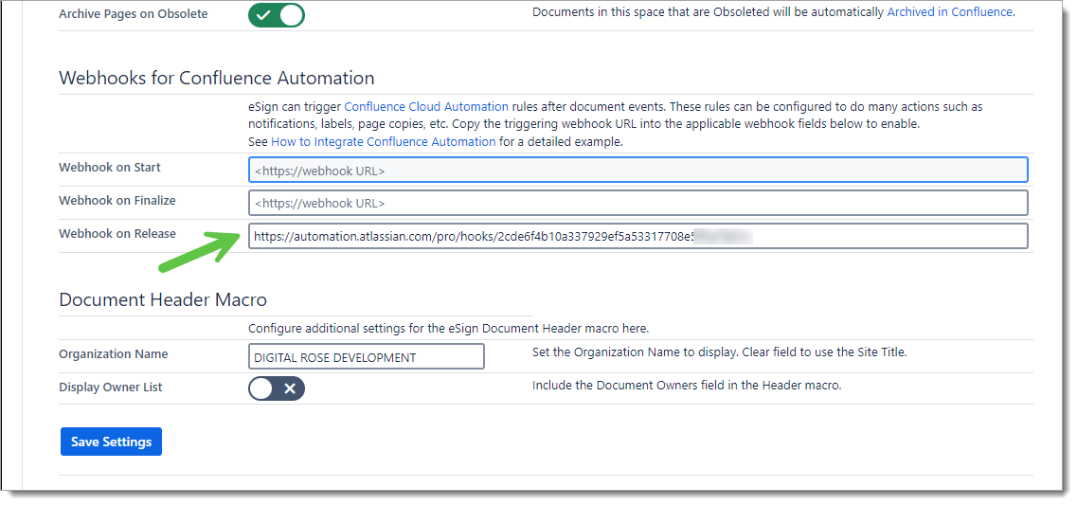Select the Webhook on Release URL field
This screenshot has height=505, width=1077.
click(637, 236)
